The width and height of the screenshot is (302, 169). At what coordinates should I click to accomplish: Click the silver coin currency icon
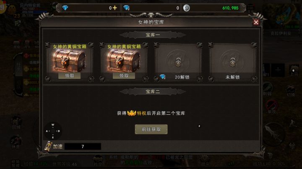pos(186,8)
